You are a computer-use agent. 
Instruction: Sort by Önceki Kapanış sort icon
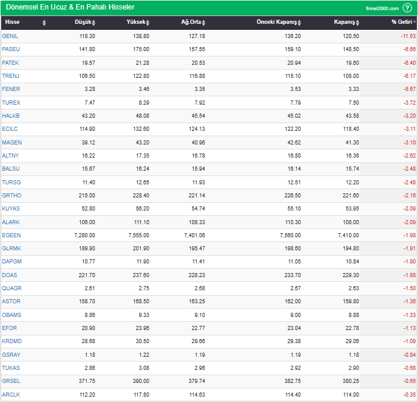coord(300,23)
